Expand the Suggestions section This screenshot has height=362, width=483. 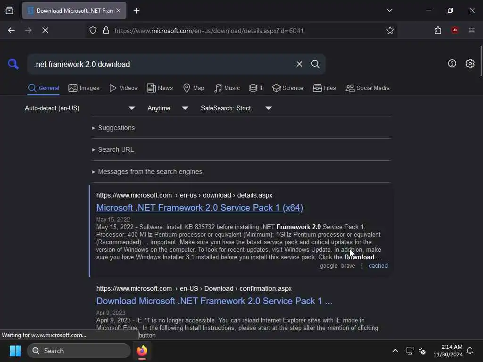coord(113,128)
